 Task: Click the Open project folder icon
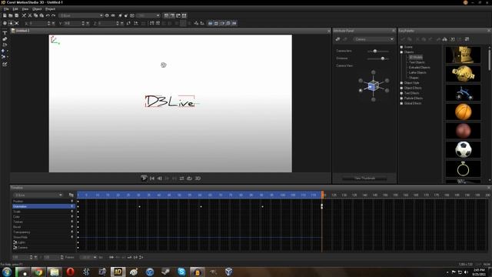click(11, 15)
